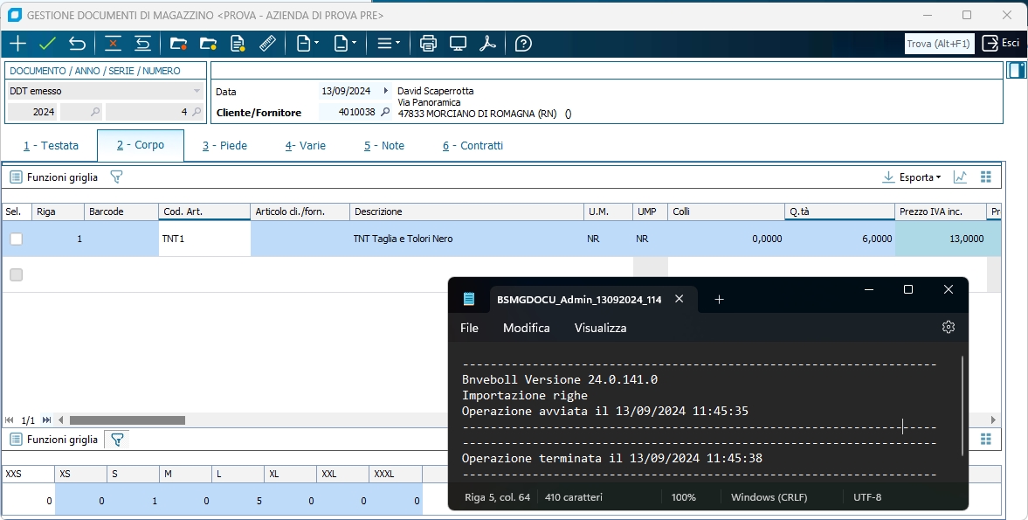This screenshot has height=520, width=1028.
Task: Tick the Sel. checkbox for row 1
Action: coord(16,239)
